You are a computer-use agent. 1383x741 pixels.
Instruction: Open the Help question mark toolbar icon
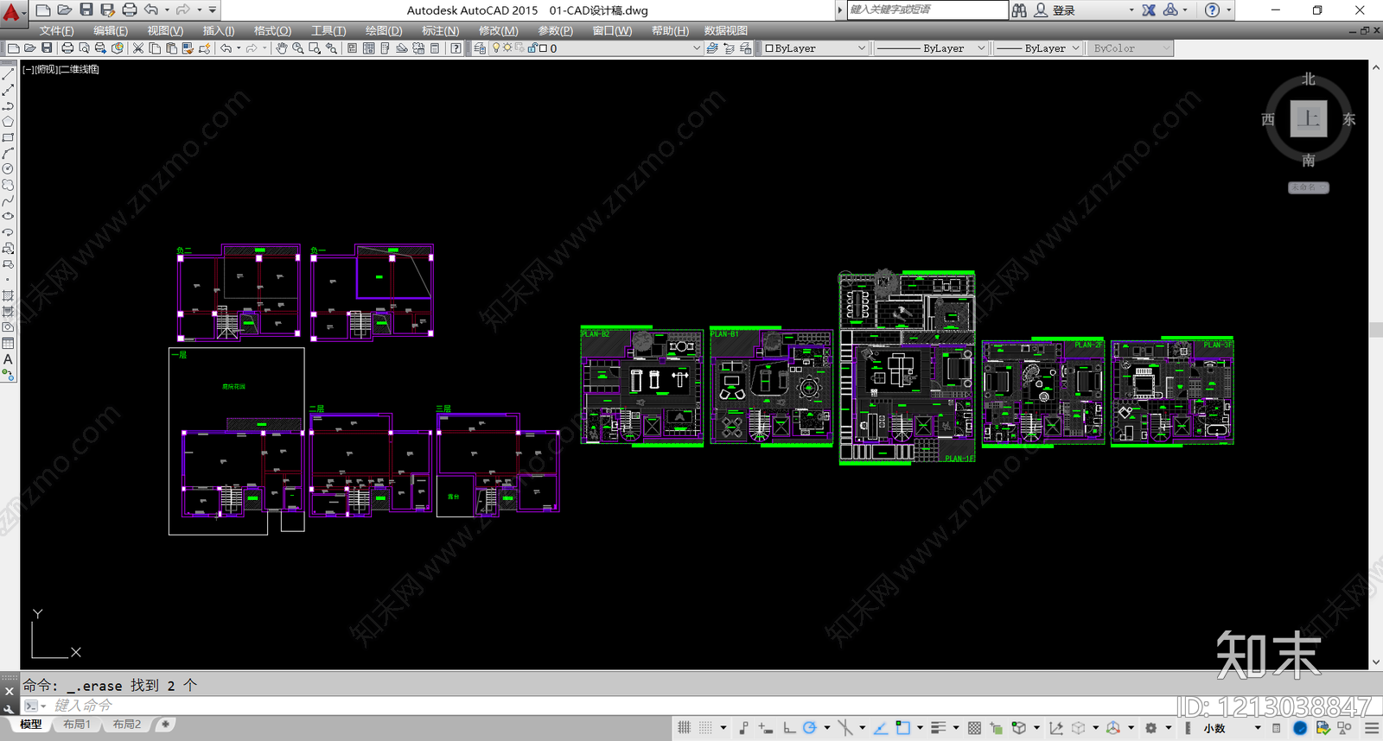click(456, 48)
